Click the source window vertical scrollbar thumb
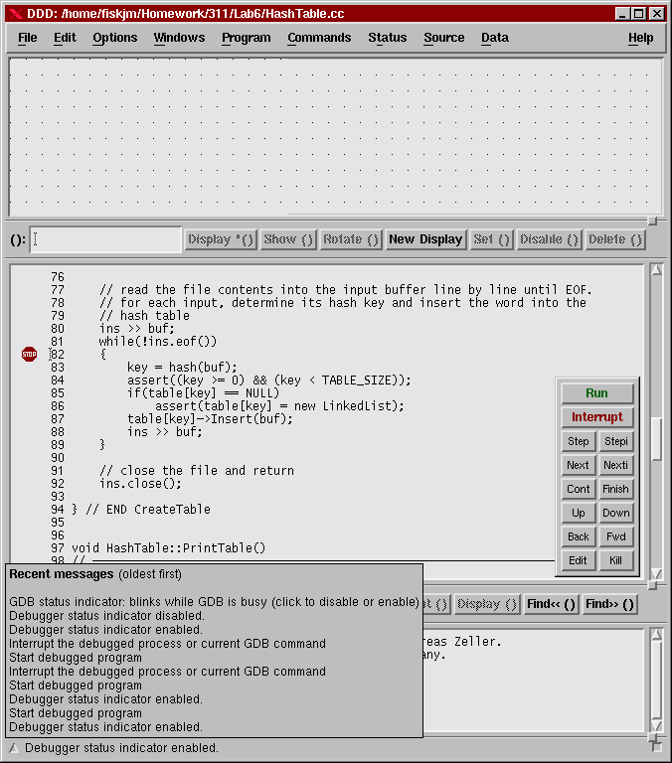Viewport: 672px width, 763px height. (x=656, y=439)
